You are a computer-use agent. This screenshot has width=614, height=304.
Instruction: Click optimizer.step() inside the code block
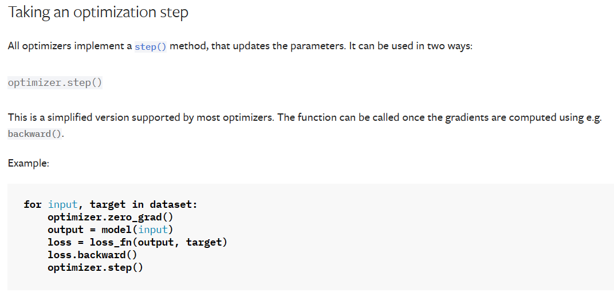[95, 267]
